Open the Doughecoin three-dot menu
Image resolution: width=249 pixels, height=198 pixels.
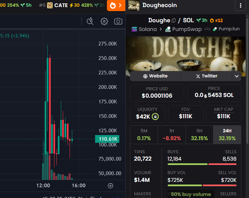point(240,5)
